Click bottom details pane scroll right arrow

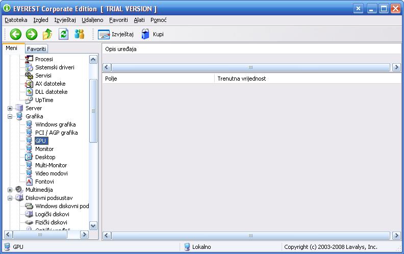tap(396, 236)
